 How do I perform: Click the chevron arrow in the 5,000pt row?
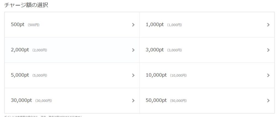133,75
